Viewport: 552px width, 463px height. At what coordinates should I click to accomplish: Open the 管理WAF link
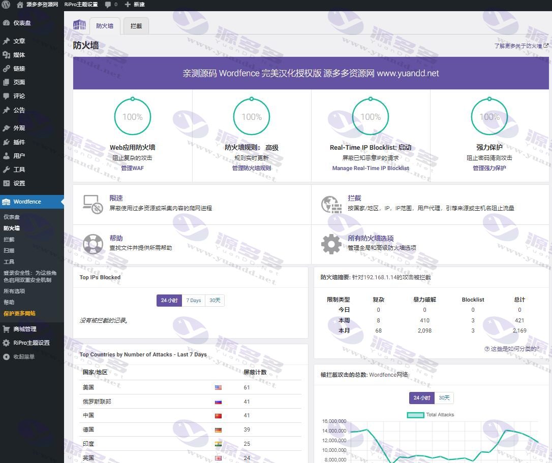pyautogui.click(x=132, y=168)
